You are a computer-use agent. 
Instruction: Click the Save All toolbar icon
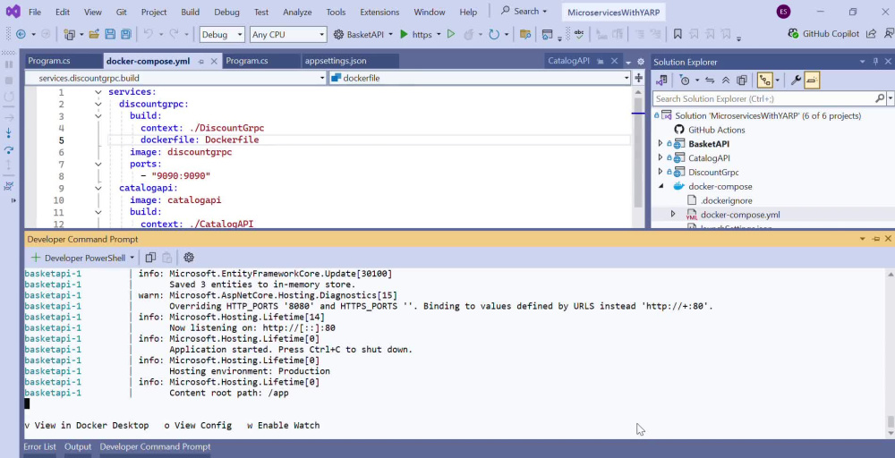pos(125,34)
